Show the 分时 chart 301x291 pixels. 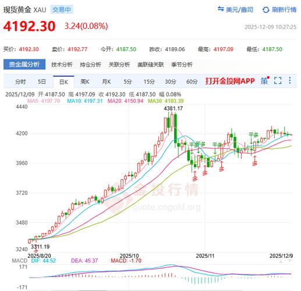pos(20,81)
